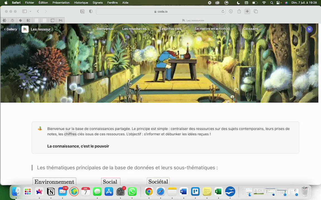Viewport: 321px width, 200px height.
Task: Open Launchpad from the Dock
Action: [28, 191]
